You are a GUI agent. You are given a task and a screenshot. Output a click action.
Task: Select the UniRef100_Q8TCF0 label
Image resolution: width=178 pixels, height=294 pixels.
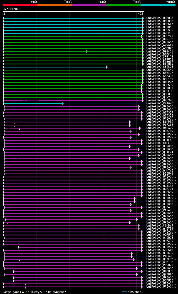click(160, 254)
